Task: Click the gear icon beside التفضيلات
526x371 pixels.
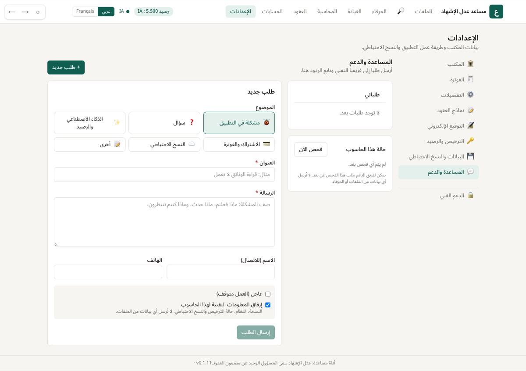Action: pyautogui.click(x=470, y=95)
